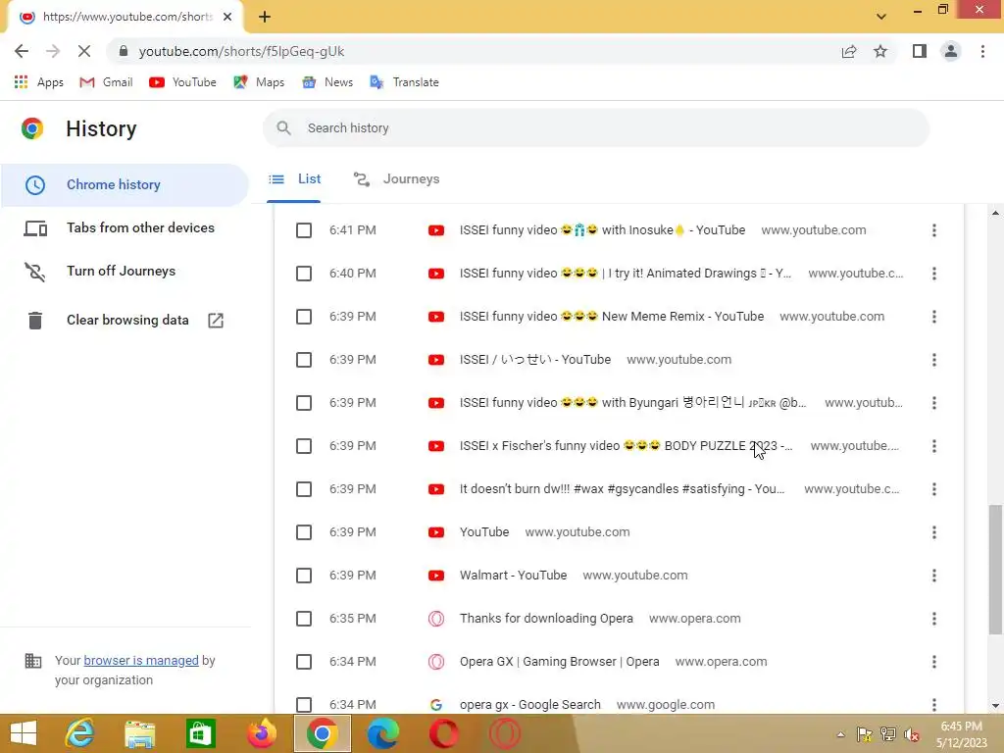The height and width of the screenshot is (753, 1004).
Task: Launch Firefox from the taskbar
Action: click(261, 733)
